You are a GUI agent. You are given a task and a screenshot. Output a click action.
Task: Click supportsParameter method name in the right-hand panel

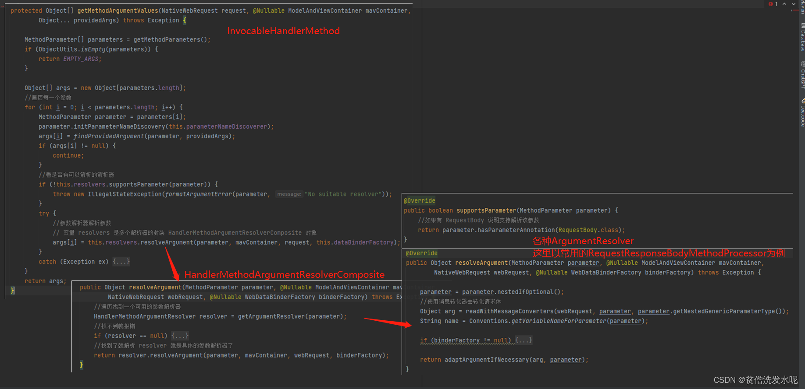click(x=486, y=210)
